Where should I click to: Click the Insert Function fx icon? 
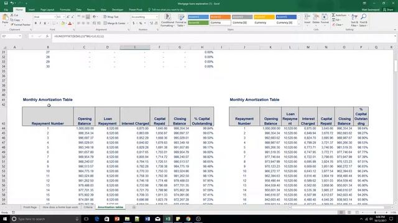point(47,37)
